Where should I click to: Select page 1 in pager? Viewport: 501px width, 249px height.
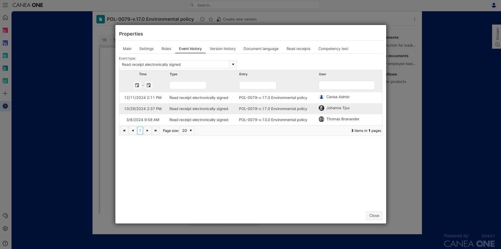coord(140,131)
